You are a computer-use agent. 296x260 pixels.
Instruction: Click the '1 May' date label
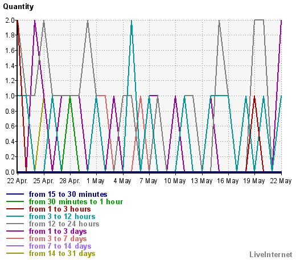[96, 181]
